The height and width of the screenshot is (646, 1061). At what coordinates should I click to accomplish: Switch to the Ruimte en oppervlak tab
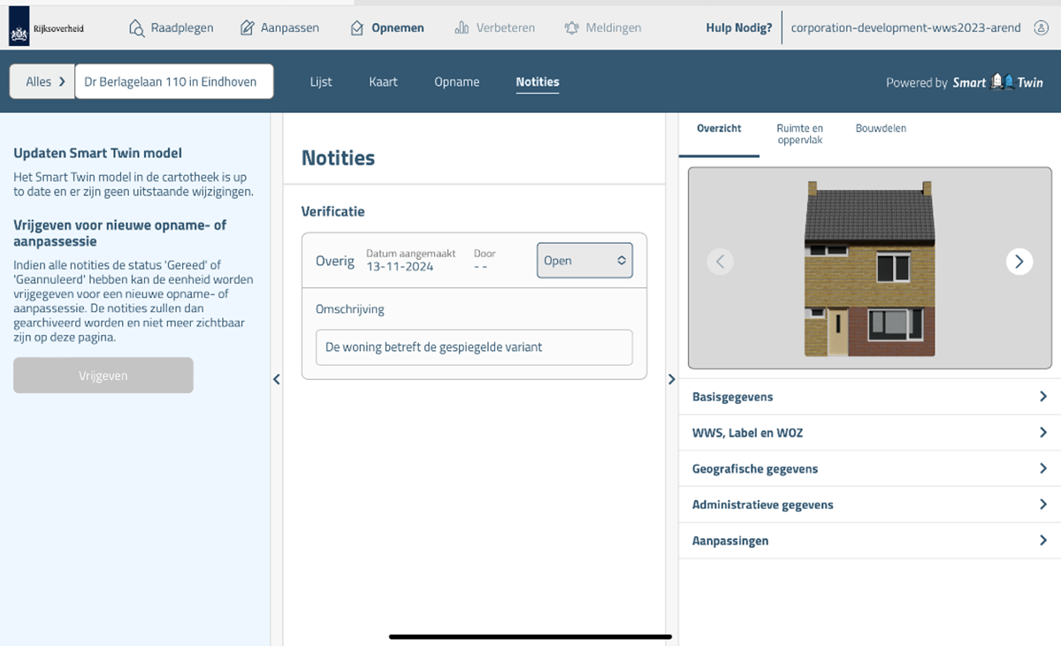point(799,133)
